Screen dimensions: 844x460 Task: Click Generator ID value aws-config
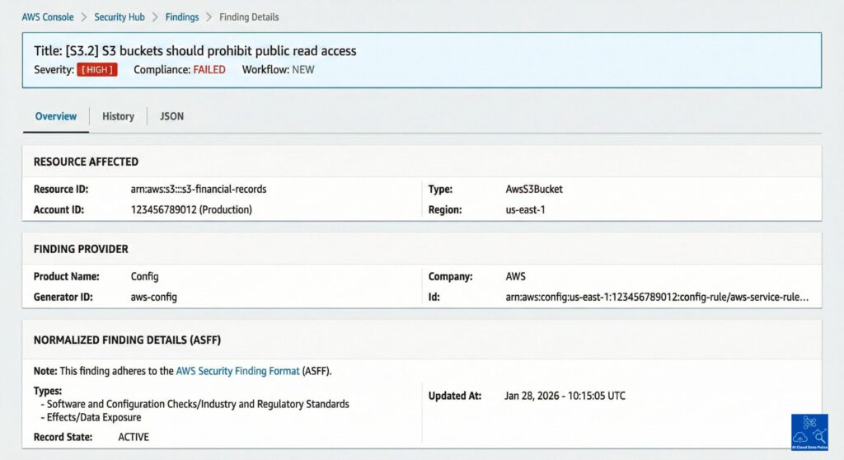pyautogui.click(x=154, y=297)
